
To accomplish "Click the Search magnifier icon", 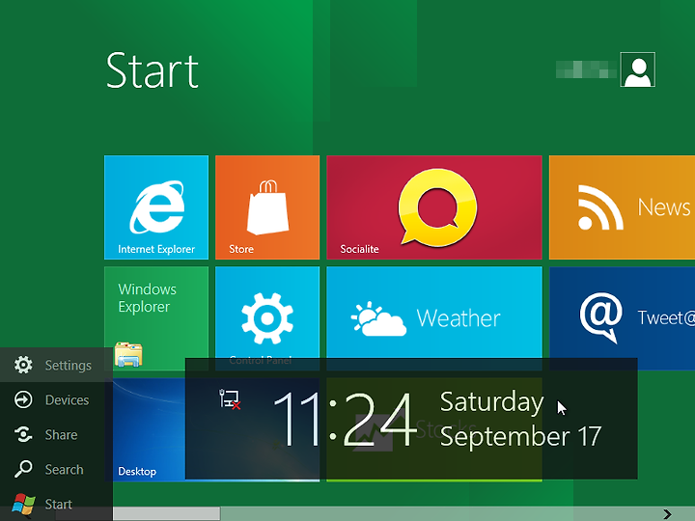I will point(23,469).
